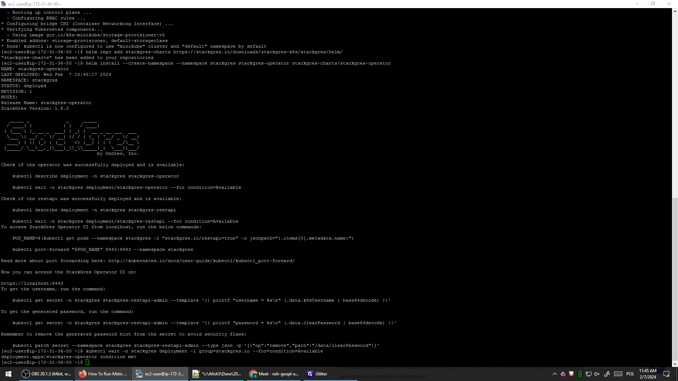Viewport: 678px width, 381px height.
Task: Click the 'REVISION: 1' line
Action: [x=17, y=91]
